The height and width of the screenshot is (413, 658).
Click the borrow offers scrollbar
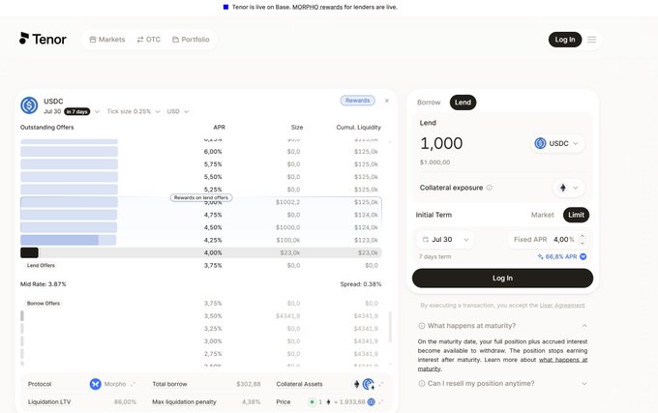pyautogui.click(x=390, y=327)
